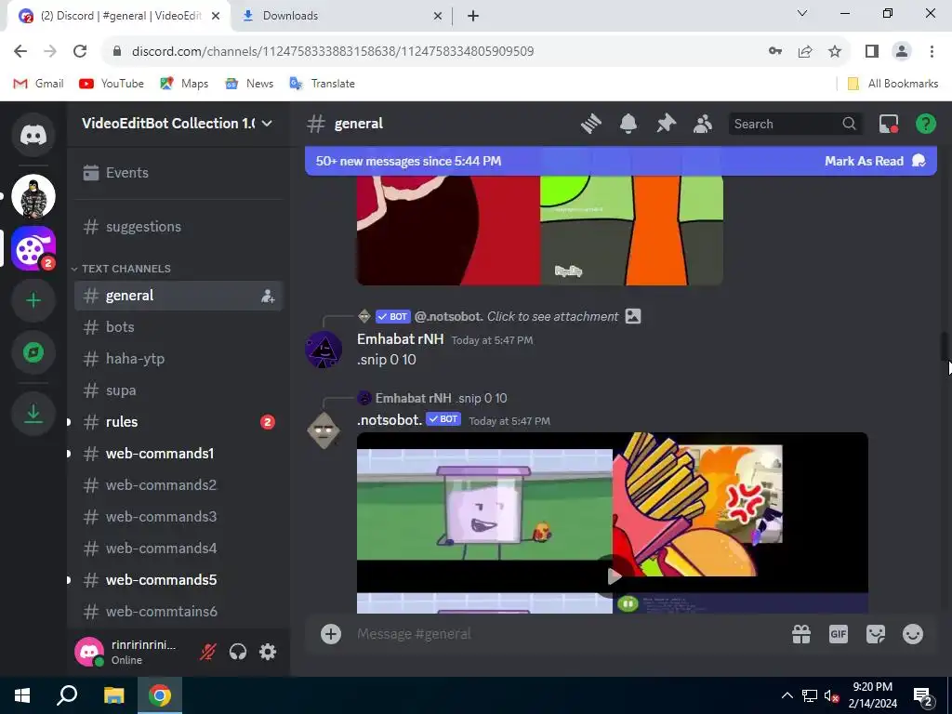Open web-commands1 channel
952x714 pixels.
tap(178, 454)
